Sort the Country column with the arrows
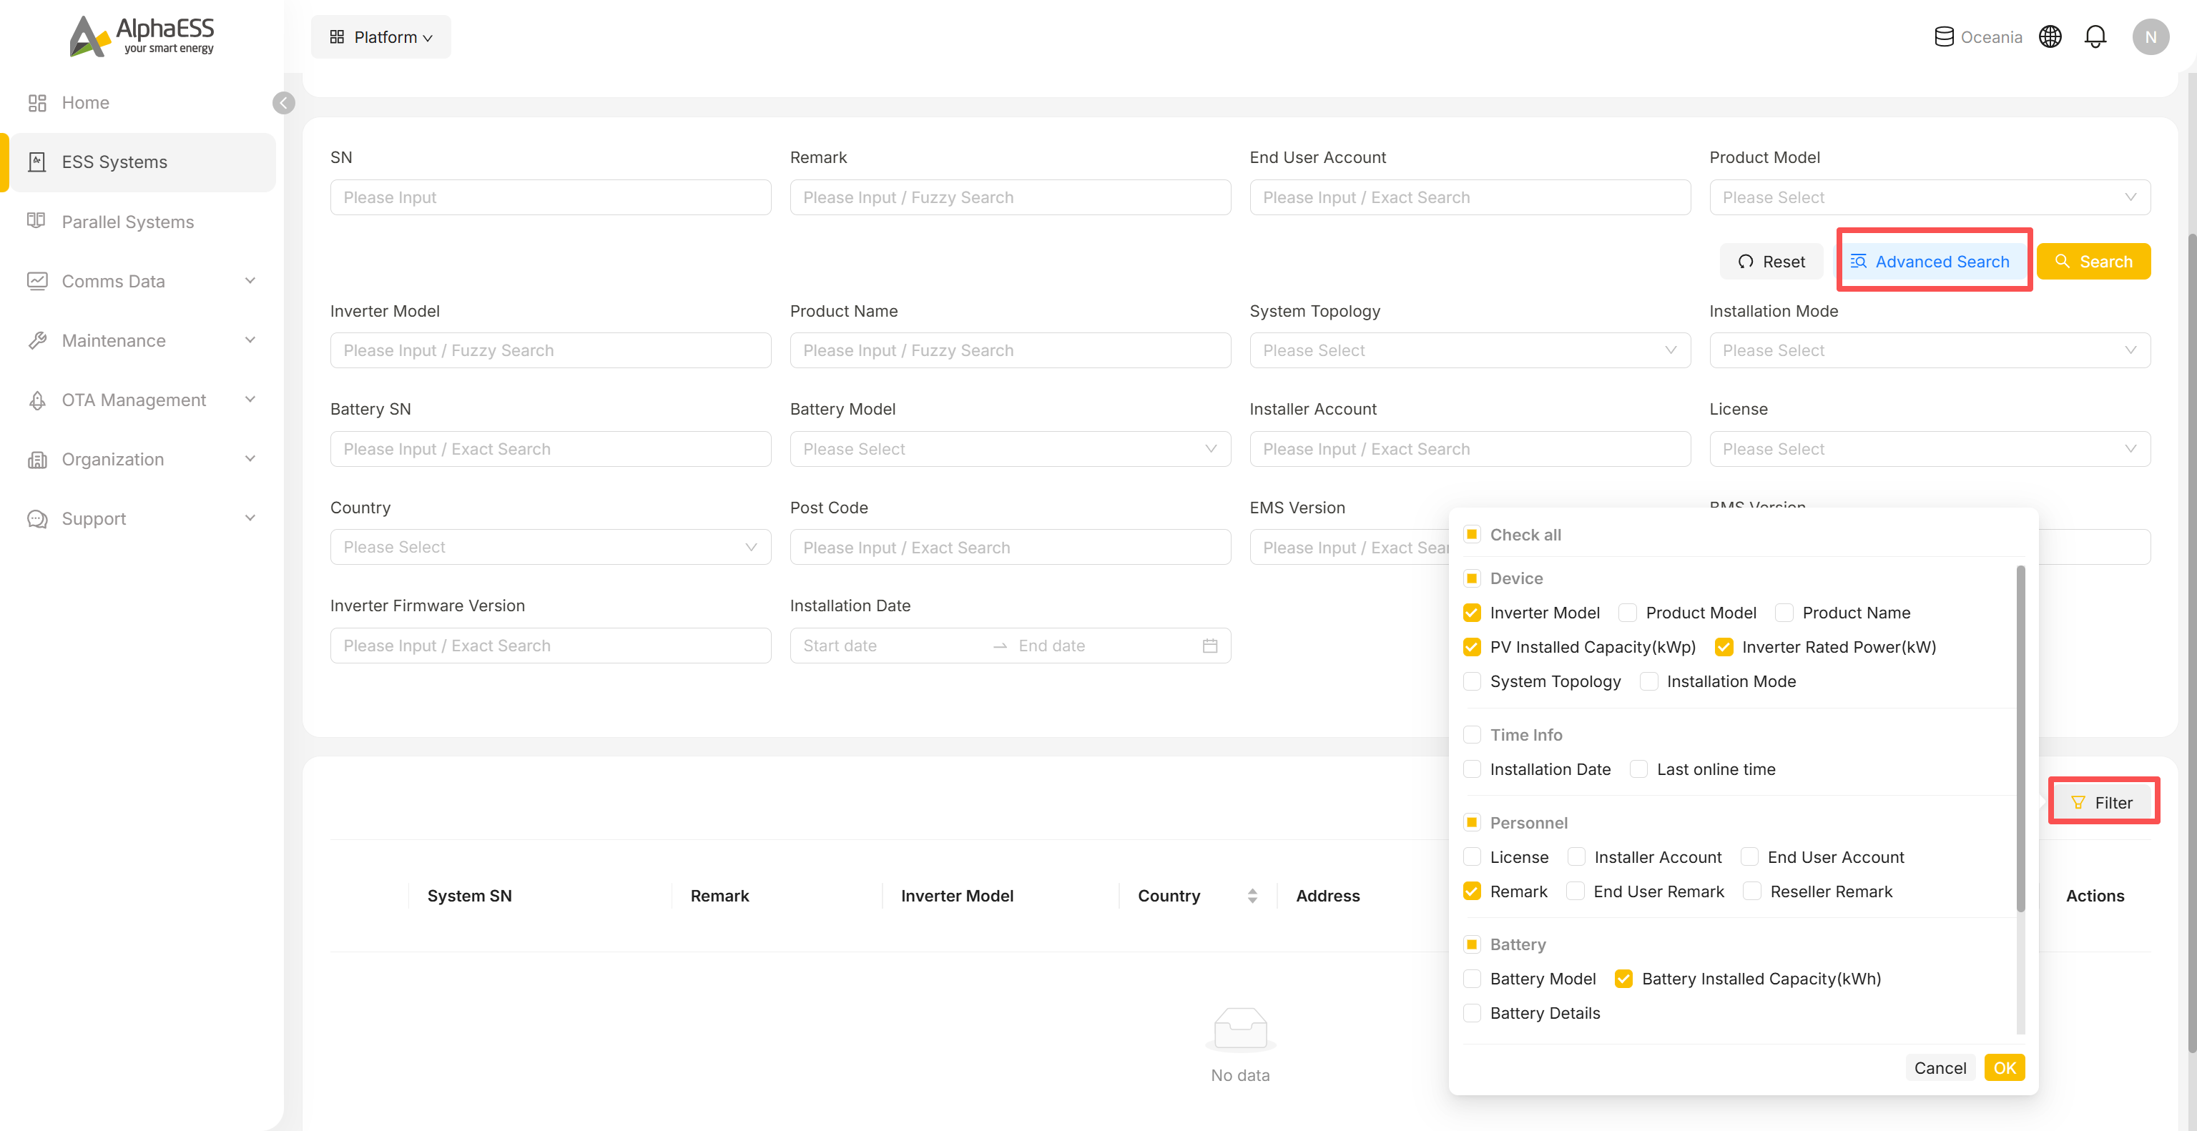This screenshot has width=2197, height=1131. (1252, 896)
